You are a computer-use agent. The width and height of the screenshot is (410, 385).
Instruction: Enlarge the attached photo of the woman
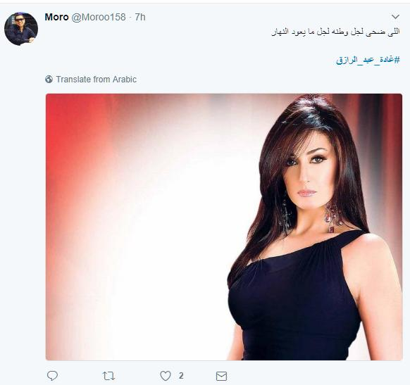224,227
